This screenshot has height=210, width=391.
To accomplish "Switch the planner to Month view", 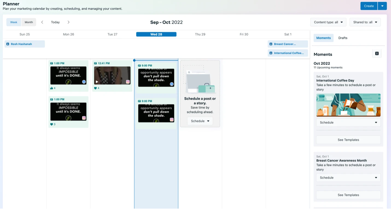I will (29, 22).
